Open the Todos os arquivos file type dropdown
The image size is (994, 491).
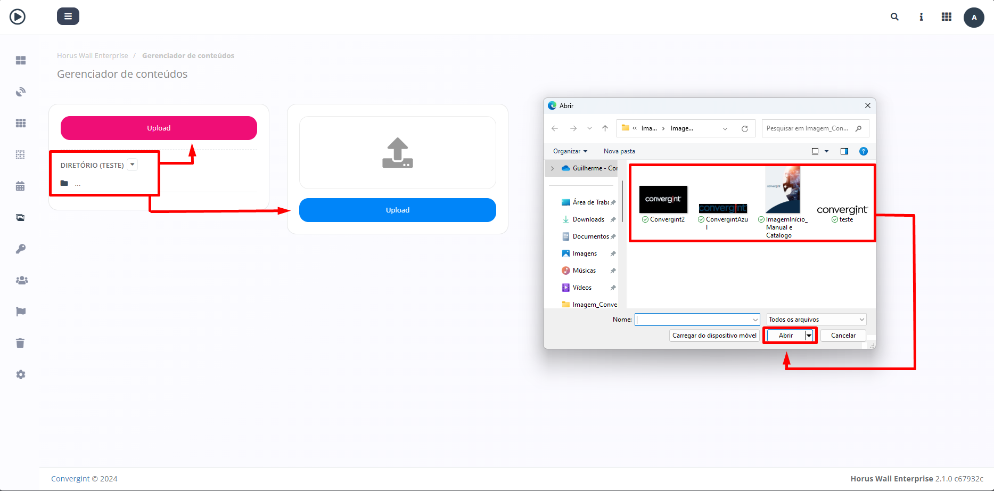tap(816, 320)
